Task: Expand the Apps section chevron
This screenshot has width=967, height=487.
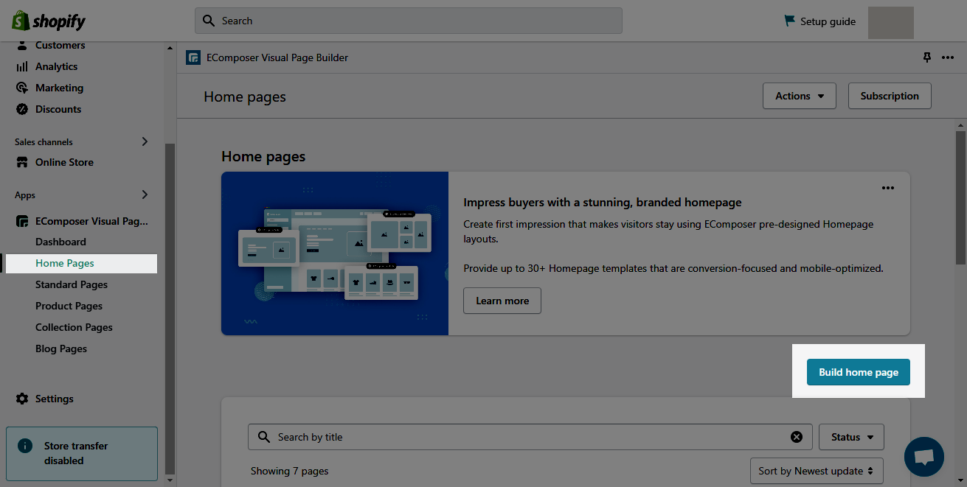Action: click(145, 195)
